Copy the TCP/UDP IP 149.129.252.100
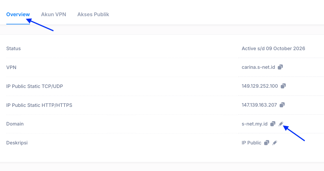Image resolution: width=324 pixels, height=171 pixels. [283, 86]
